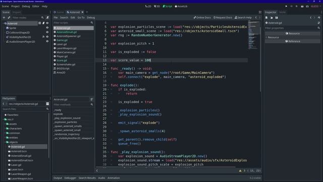This screenshot has width=323, height=182.
Task: Expand the assets folder
Action: [5, 124]
